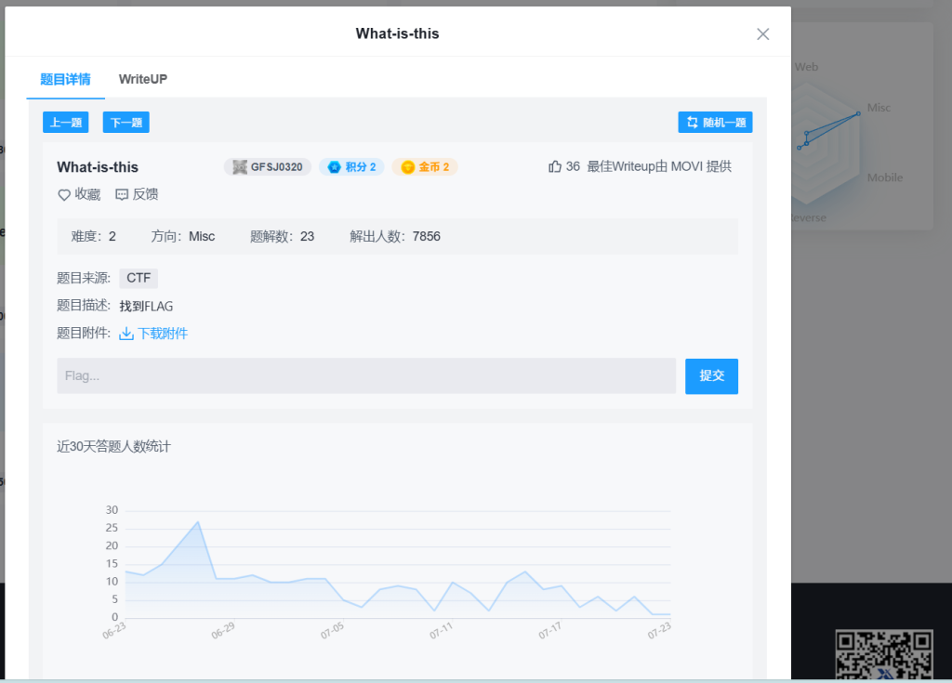952x683 pixels.
Task: Switch to the WriteUP tab
Action: click(x=143, y=79)
